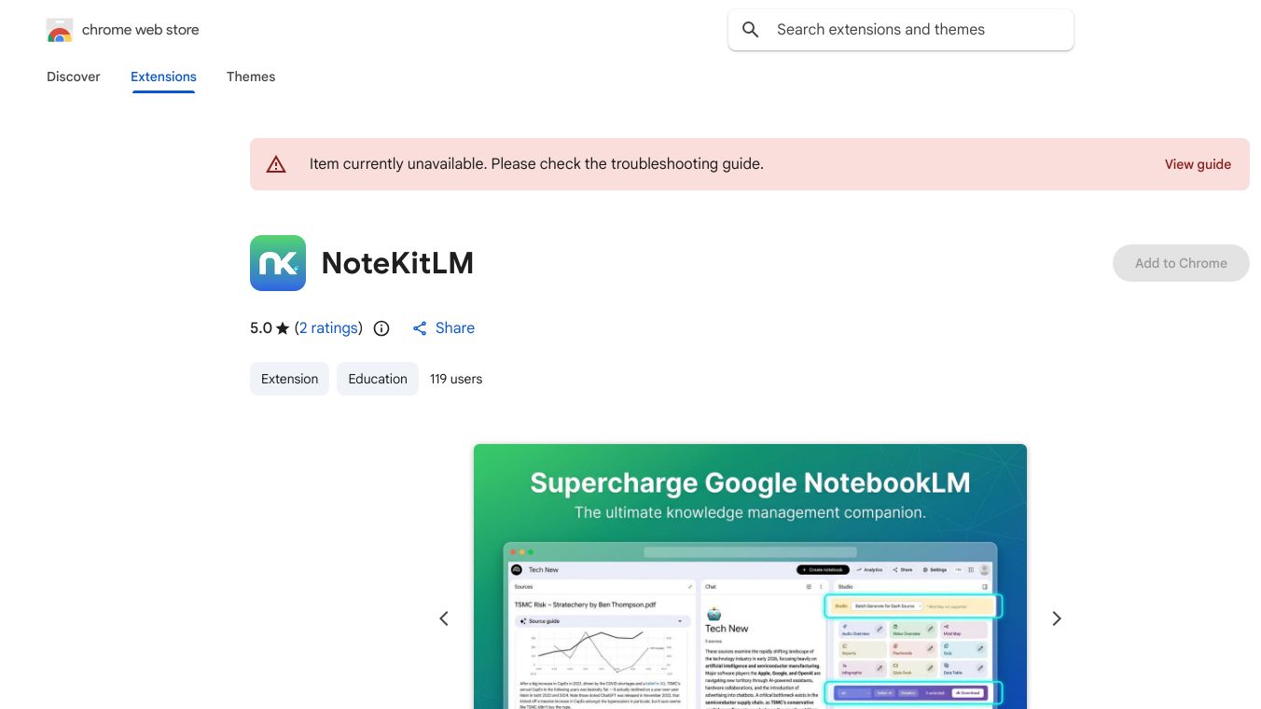Open the Extensions tab

pyautogui.click(x=163, y=76)
